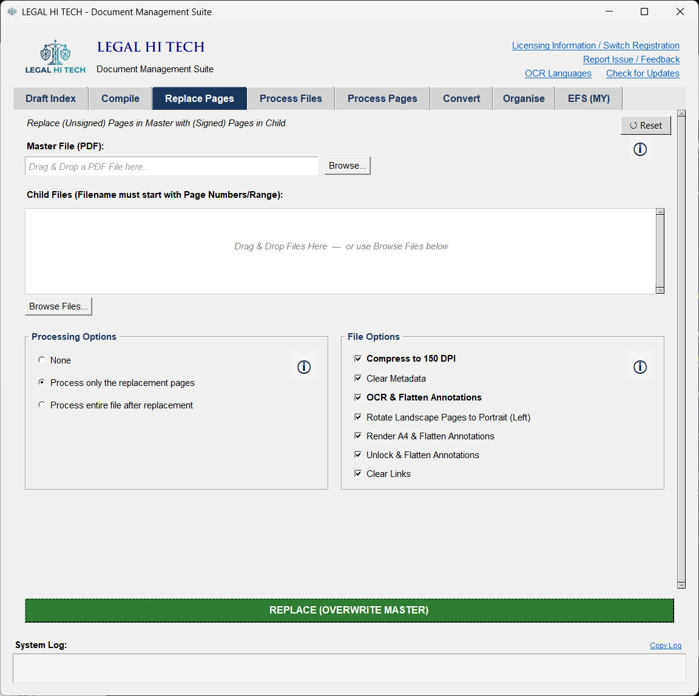Click the app icon in the title bar
The width and height of the screenshot is (699, 696).
point(12,12)
